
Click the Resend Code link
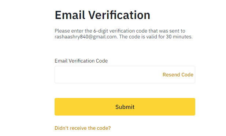178,75
